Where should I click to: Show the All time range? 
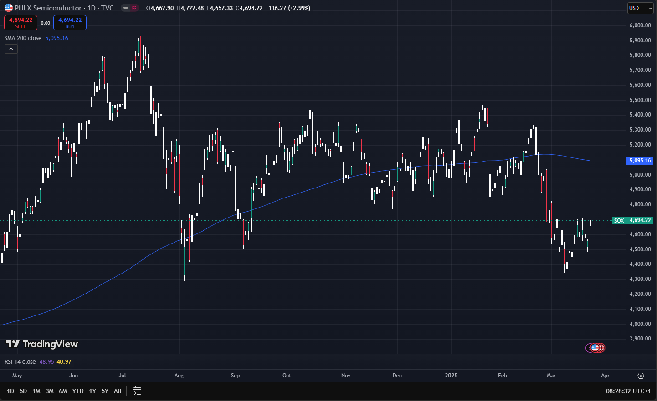[118, 391]
